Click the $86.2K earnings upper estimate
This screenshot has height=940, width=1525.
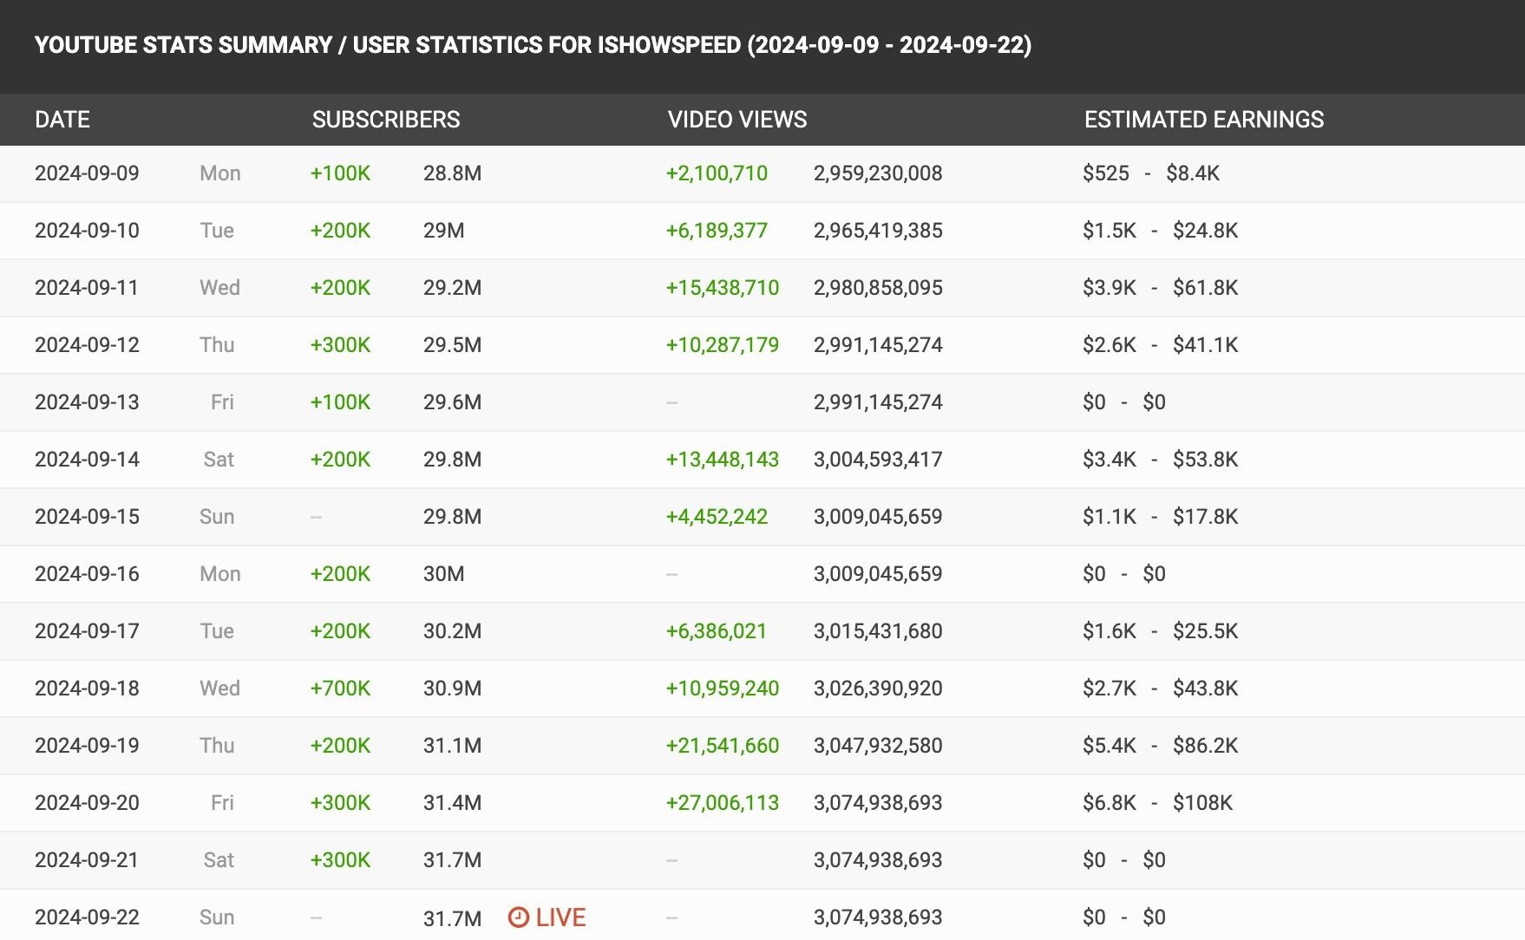tap(1205, 746)
